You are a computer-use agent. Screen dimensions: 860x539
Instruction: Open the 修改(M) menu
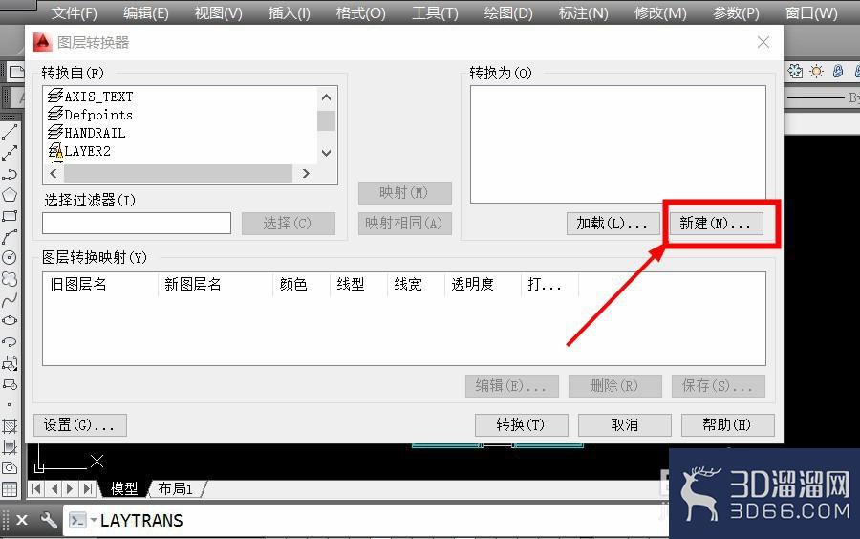660,12
